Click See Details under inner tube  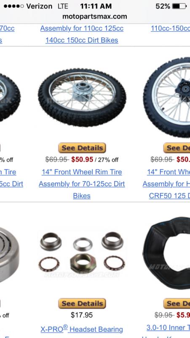point(177,303)
